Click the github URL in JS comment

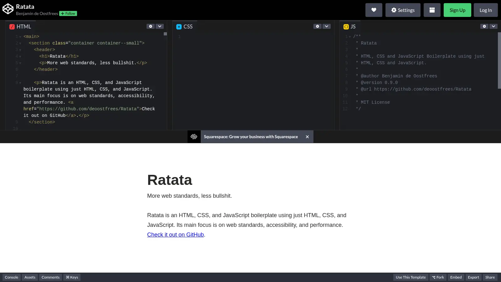tap(423, 89)
